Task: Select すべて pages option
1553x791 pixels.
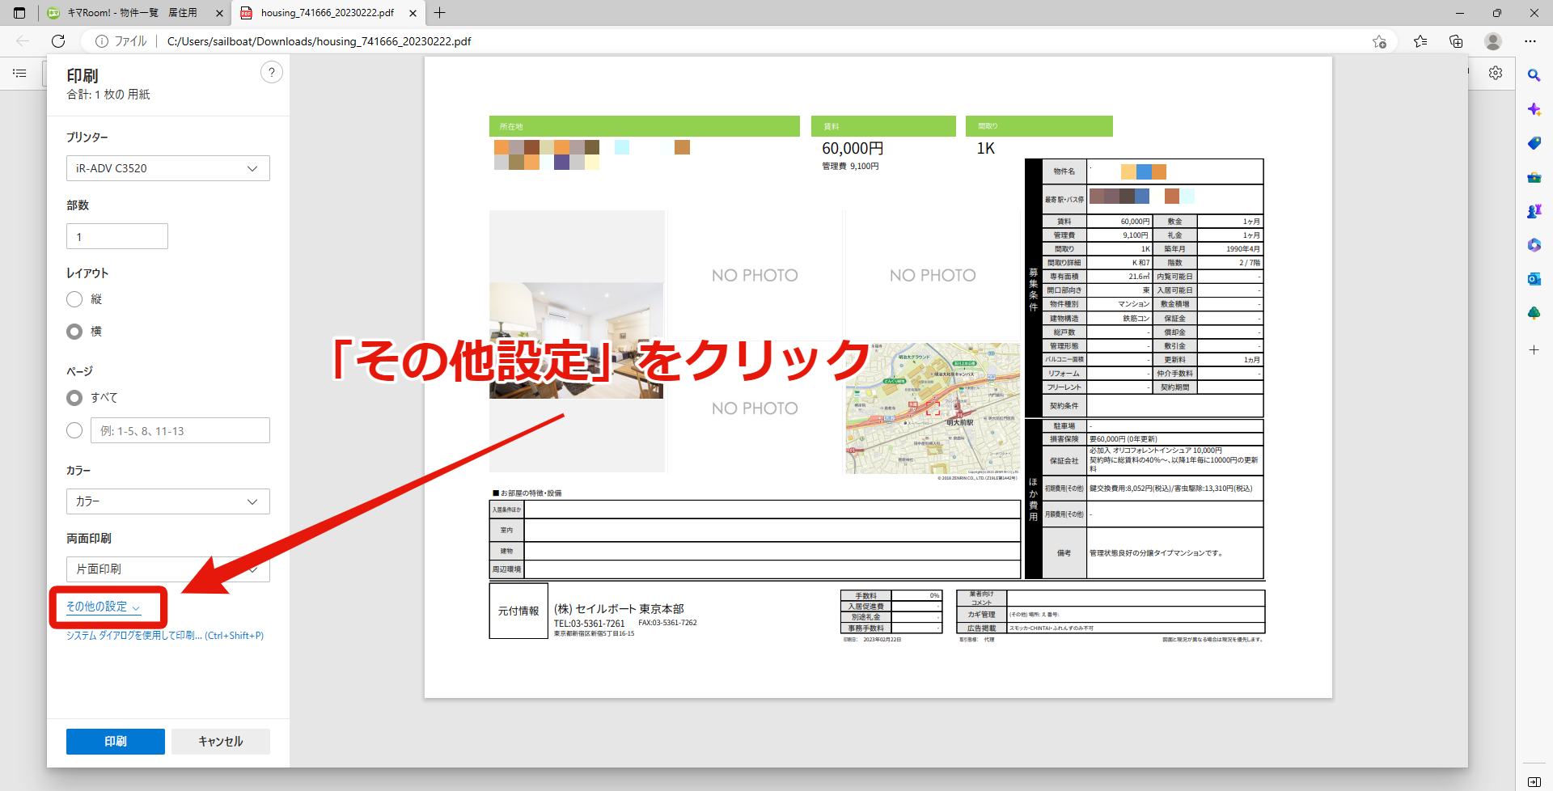Action: tap(74, 398)
